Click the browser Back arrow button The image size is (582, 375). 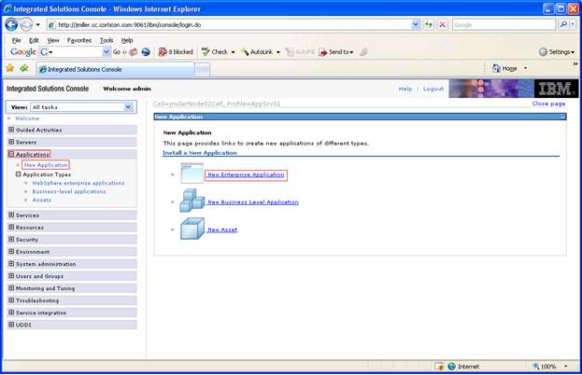tap(11, 24)
